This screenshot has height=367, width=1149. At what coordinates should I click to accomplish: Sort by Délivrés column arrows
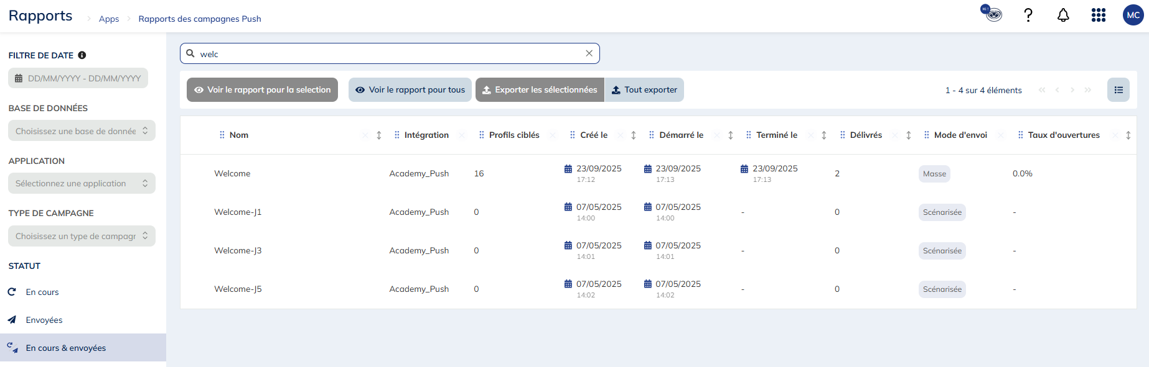pos(908,135)
